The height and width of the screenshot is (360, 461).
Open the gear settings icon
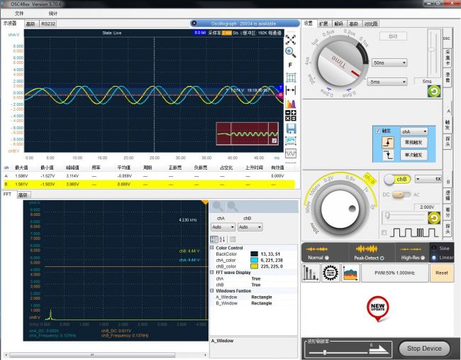click(x=331, y=273)
